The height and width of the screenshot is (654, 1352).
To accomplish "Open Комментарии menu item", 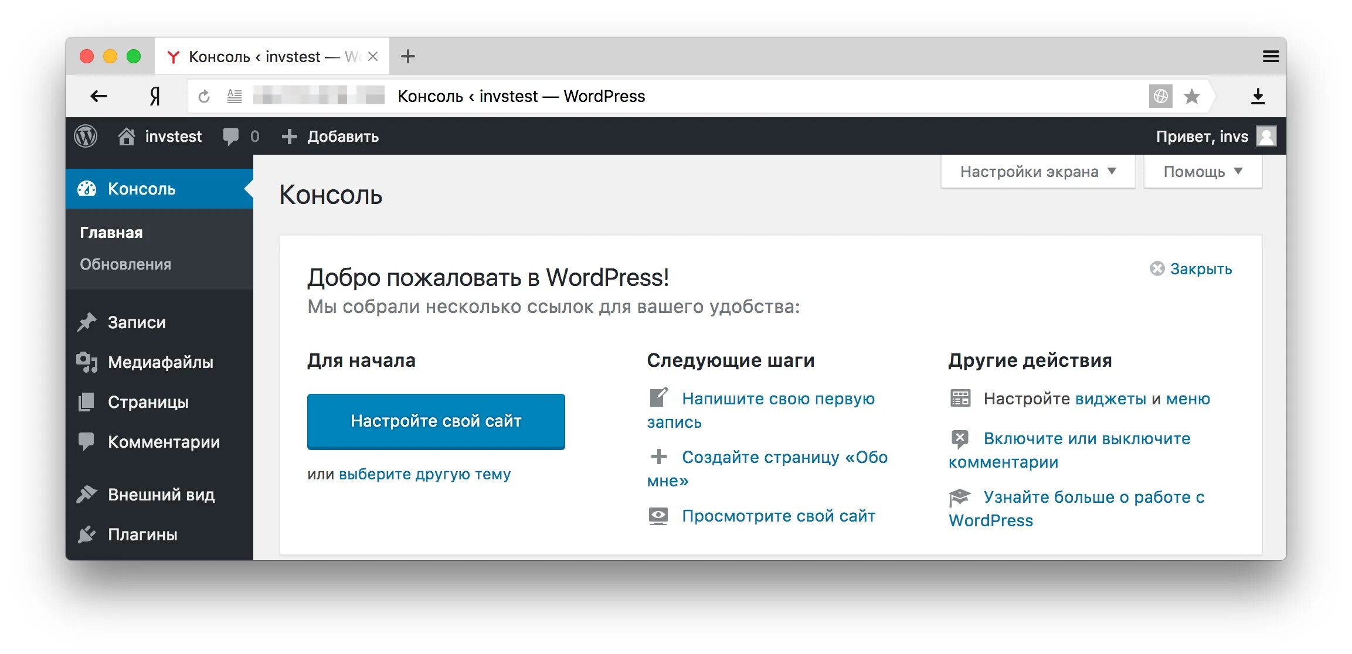I will pyautogui.click(x=159, y=442).
